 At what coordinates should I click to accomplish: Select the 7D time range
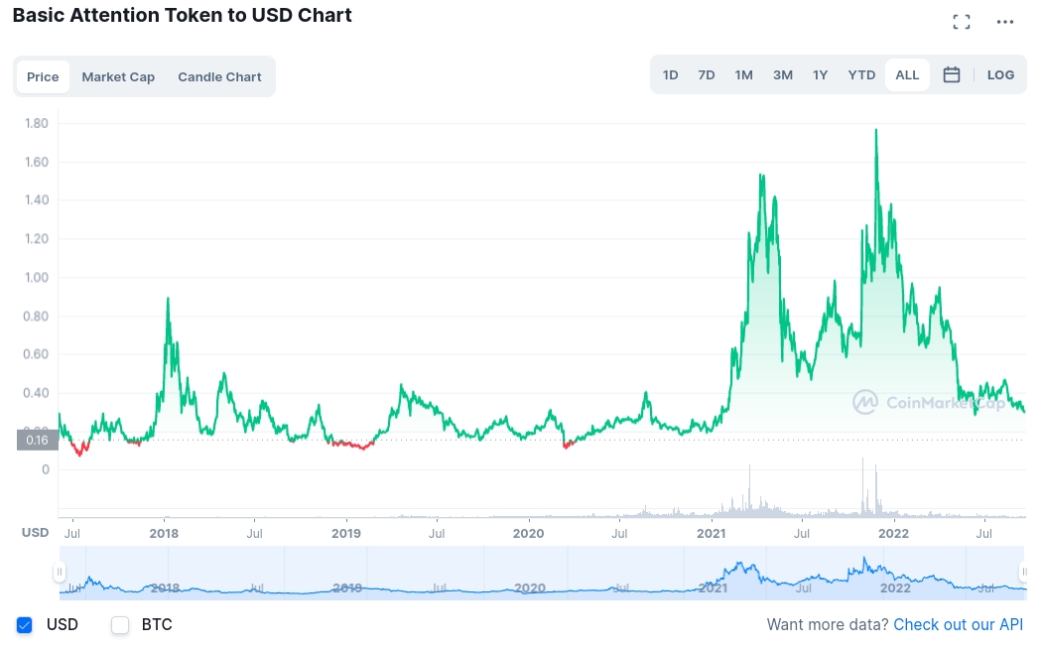(x=707, y=75)
